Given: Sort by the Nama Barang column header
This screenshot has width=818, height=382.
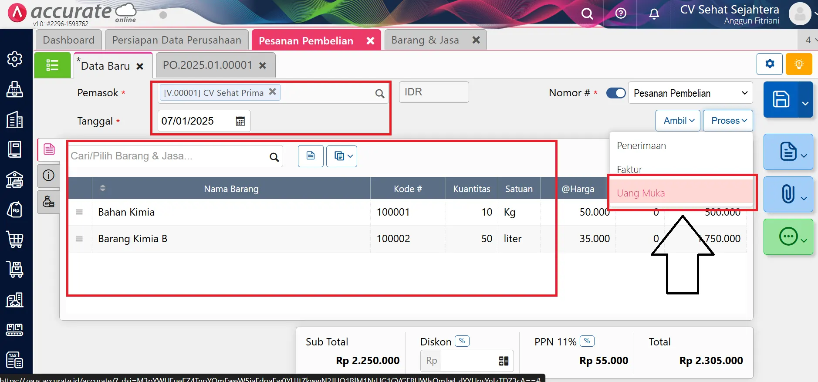Looking at the screenshot, I should [x=231, y=189].
